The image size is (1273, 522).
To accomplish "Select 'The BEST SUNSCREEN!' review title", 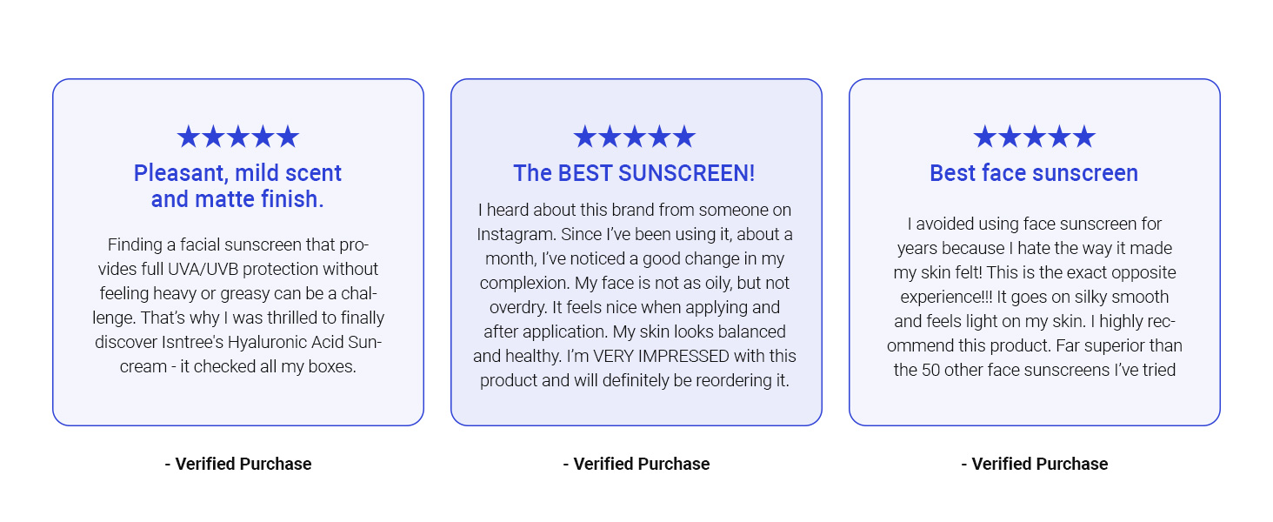I will tap(635, 173).
